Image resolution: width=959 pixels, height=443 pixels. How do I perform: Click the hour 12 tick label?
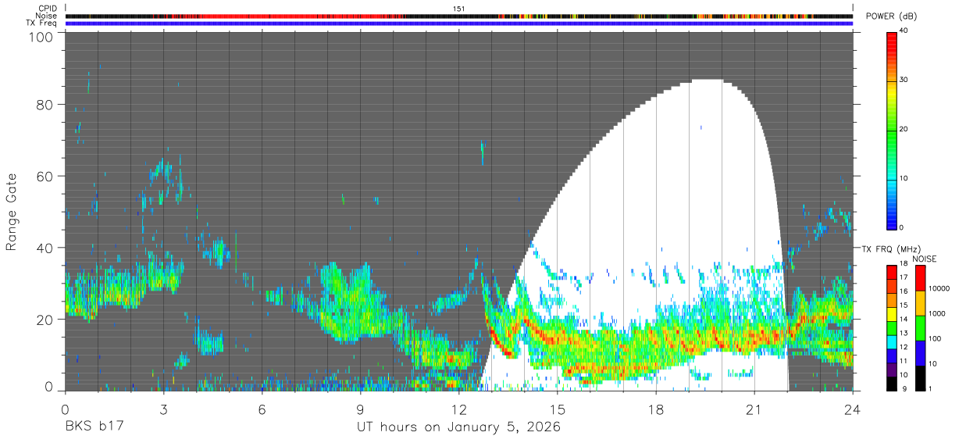point(458,409)
